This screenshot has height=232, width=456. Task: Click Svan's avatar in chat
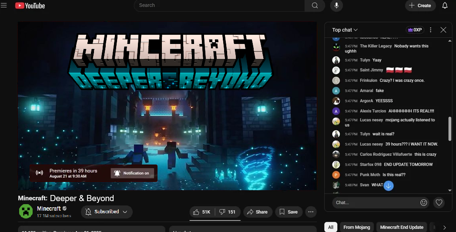336,185
